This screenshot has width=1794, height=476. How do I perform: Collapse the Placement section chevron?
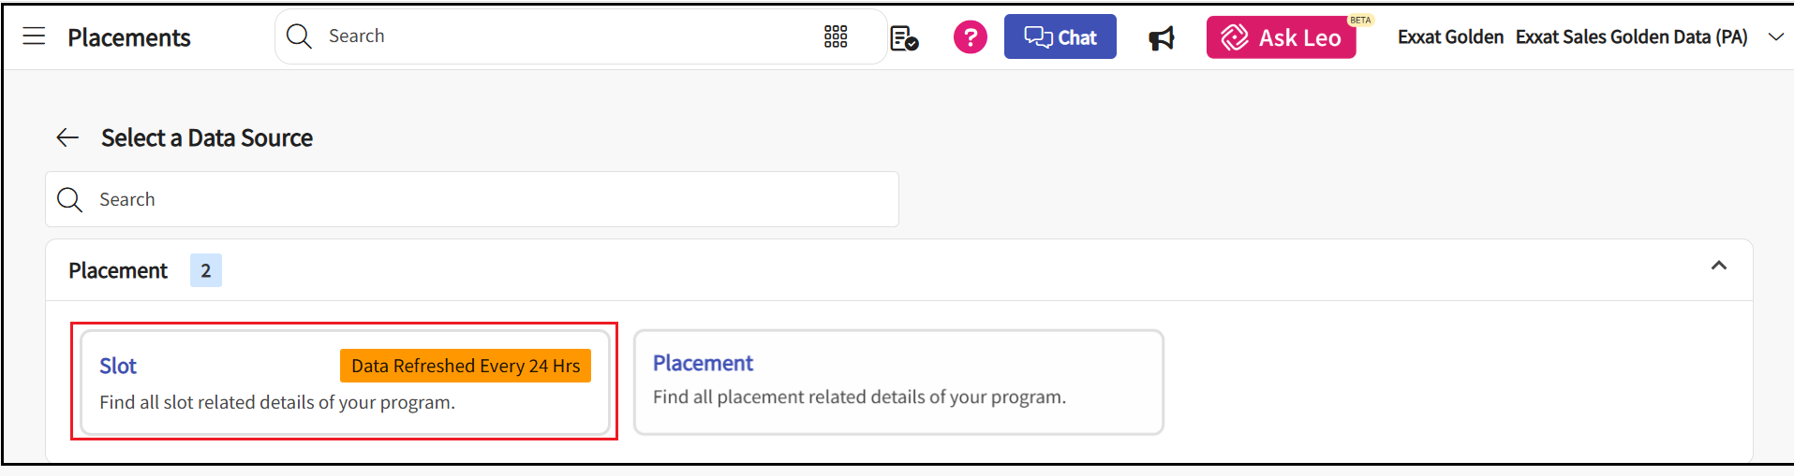1718,266
